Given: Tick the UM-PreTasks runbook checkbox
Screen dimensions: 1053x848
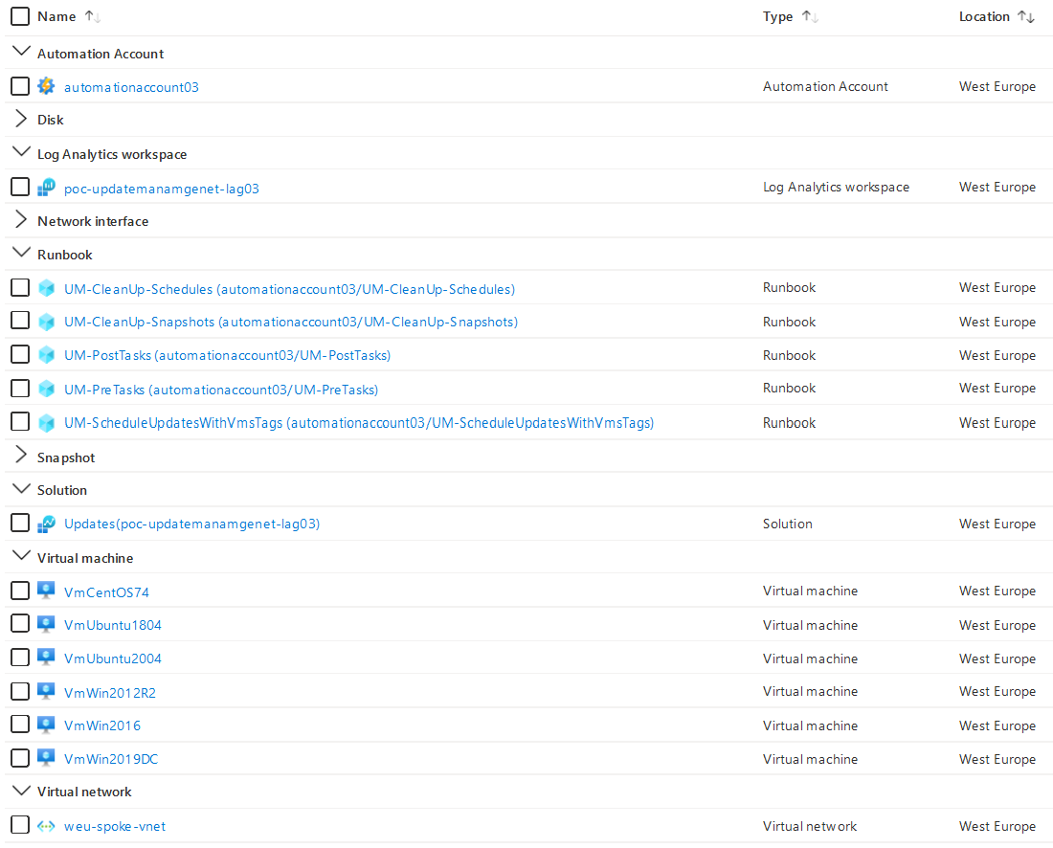Looking at the screenshot, I should (20, 388).
